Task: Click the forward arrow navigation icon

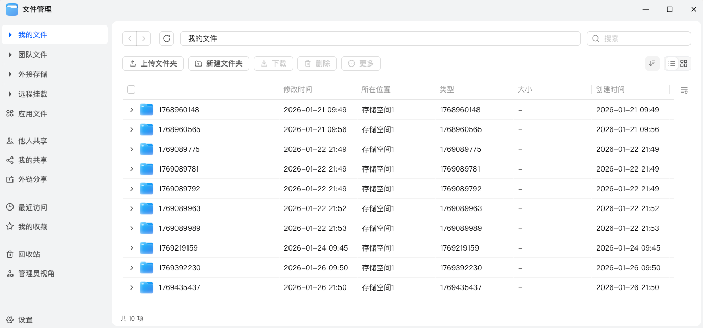Action: pyautogui.click(x=144, y=38)
